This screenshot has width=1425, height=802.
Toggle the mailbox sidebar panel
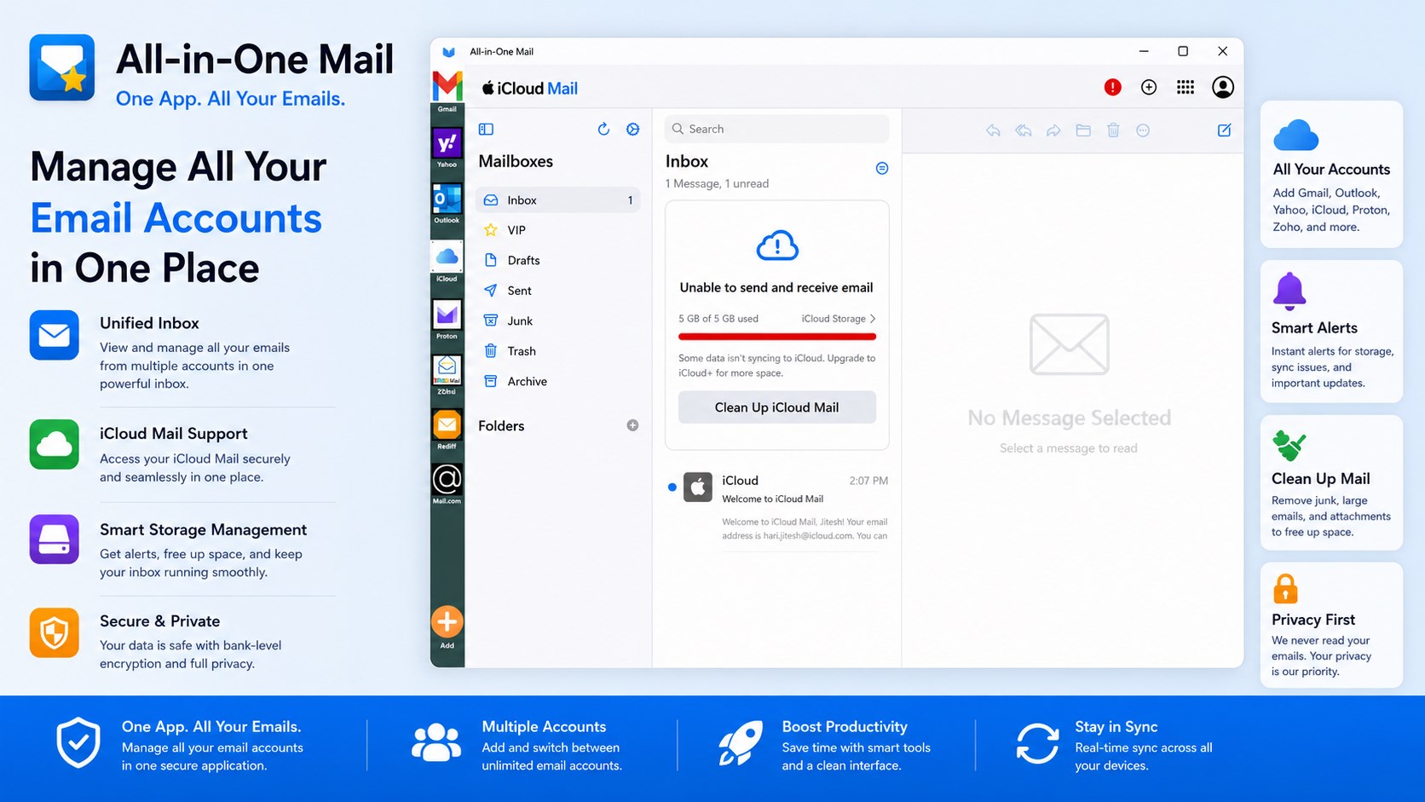click(x=486, y=130)
